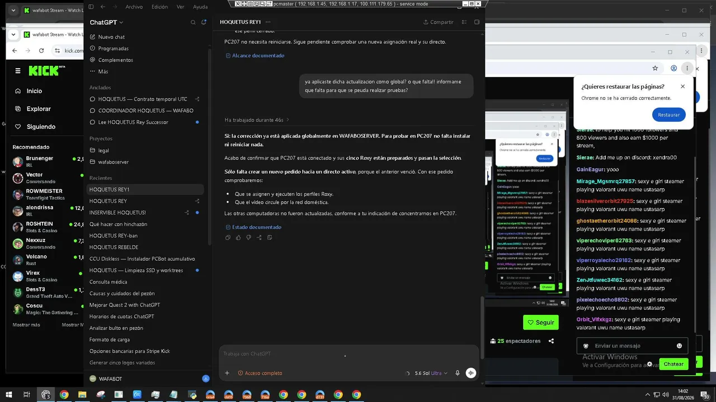Open pinned chat COORDINADOR HOQUETUS — WAFABO
This screenshot has height=402, width=716.
[x=144, y=111]
